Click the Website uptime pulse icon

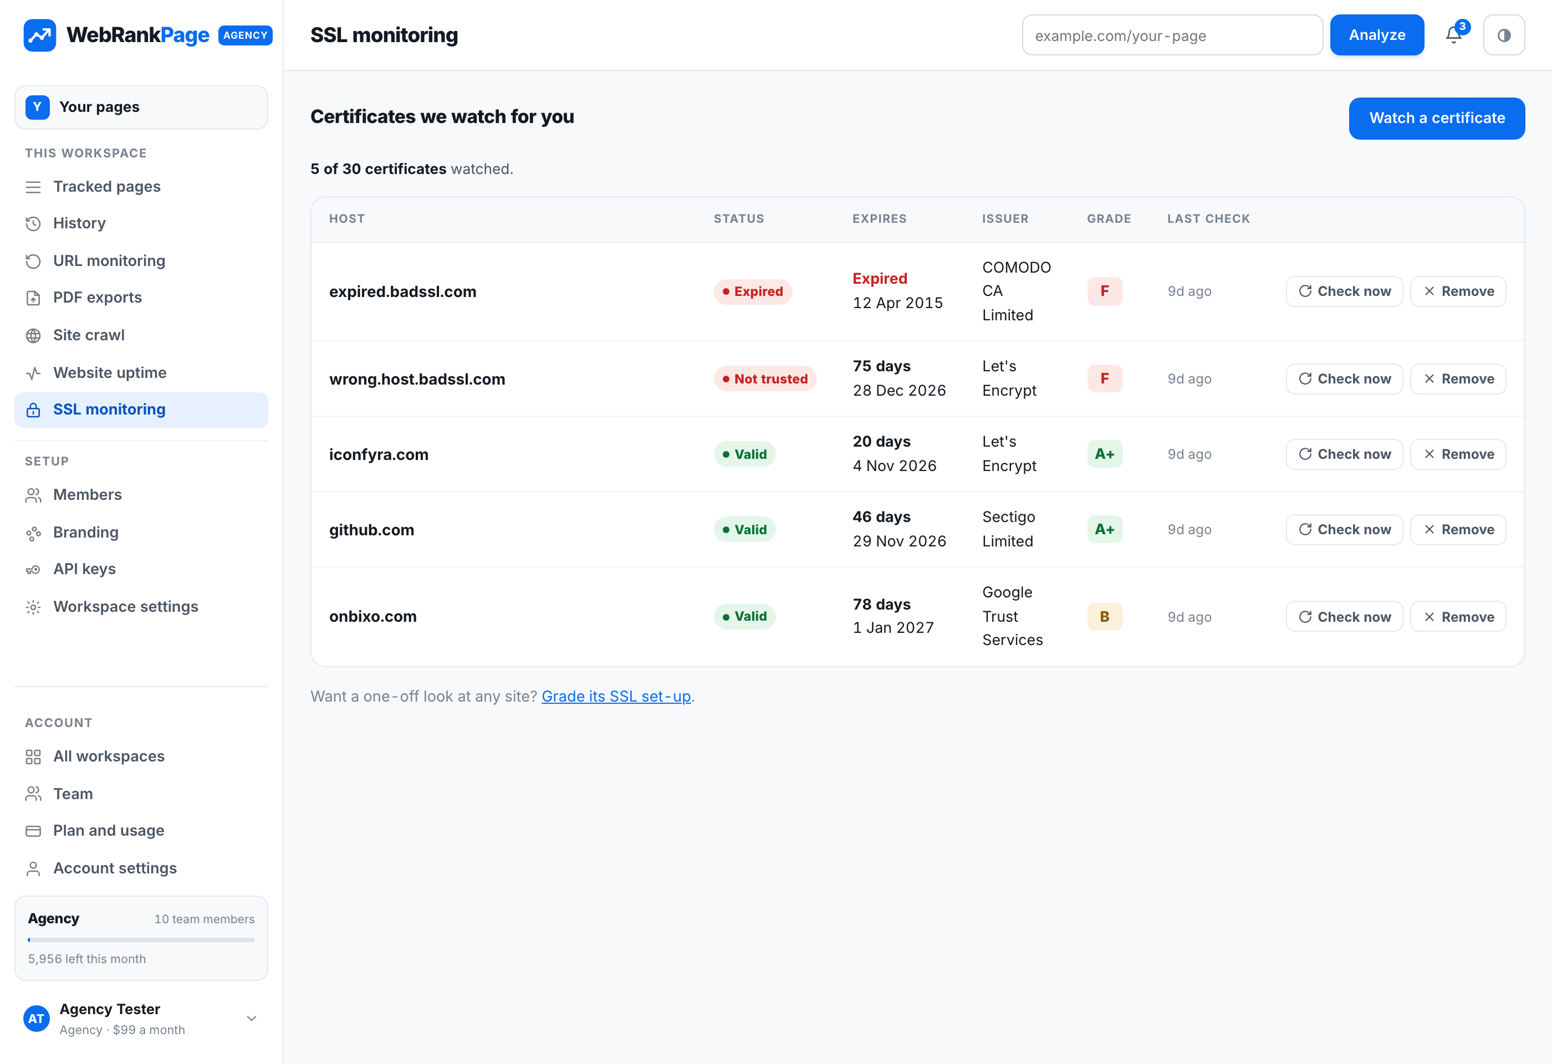[33, 372]
